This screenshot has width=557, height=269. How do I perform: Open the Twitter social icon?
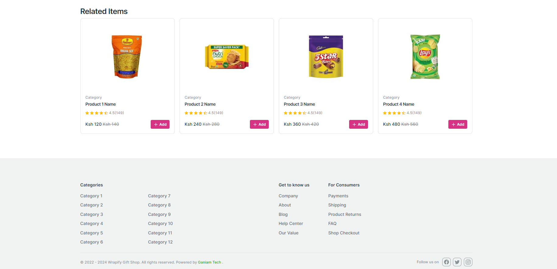[457, 262]
